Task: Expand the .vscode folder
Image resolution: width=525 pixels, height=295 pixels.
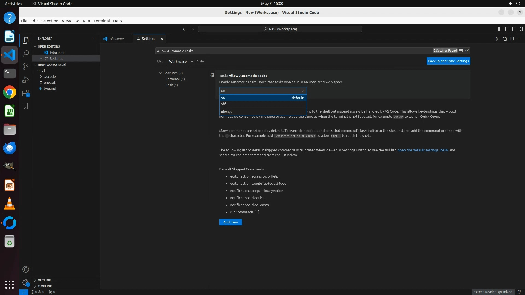Action: tap(49, 76)
